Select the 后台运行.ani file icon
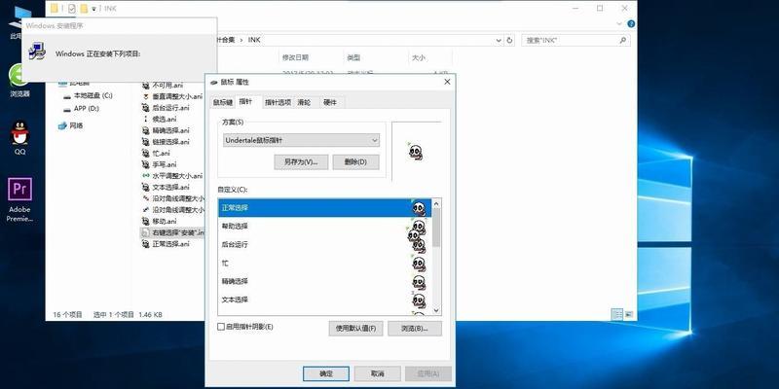 [145, 108]
